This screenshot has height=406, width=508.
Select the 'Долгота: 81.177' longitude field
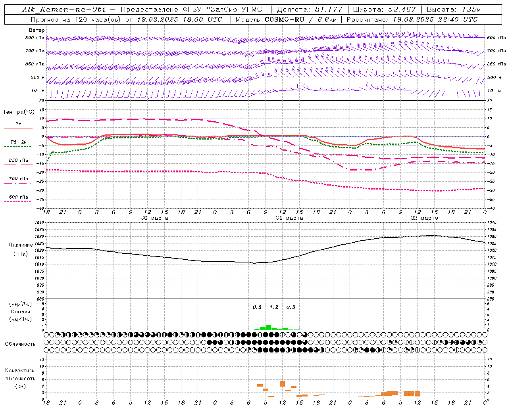pos(310,10)
